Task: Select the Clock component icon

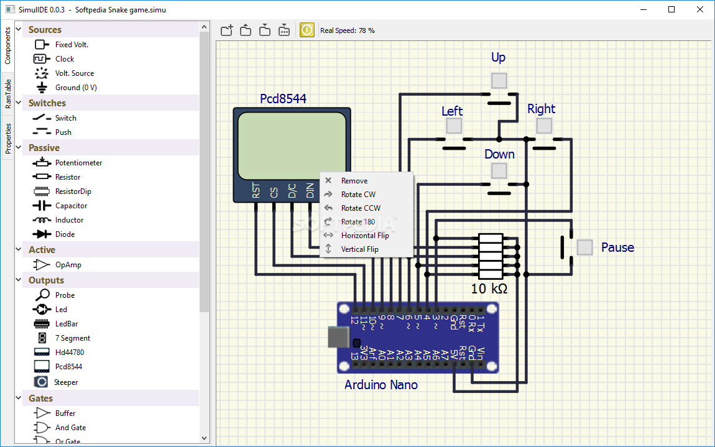Action: pos(42,59)
